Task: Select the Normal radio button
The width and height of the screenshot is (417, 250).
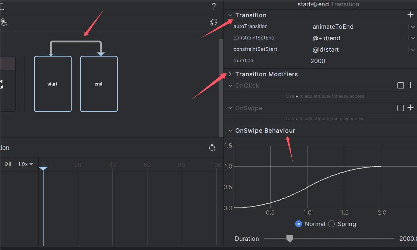Action: tap(299, 224)
